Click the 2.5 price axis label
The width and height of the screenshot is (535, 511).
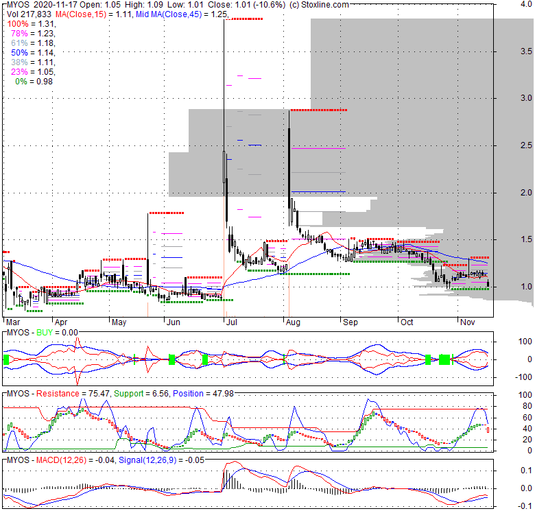pyautogui.click(x=526, y=145)
